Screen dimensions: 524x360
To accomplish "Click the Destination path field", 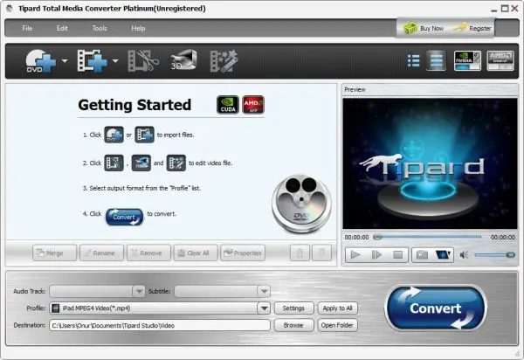I will tap(160, 325).
